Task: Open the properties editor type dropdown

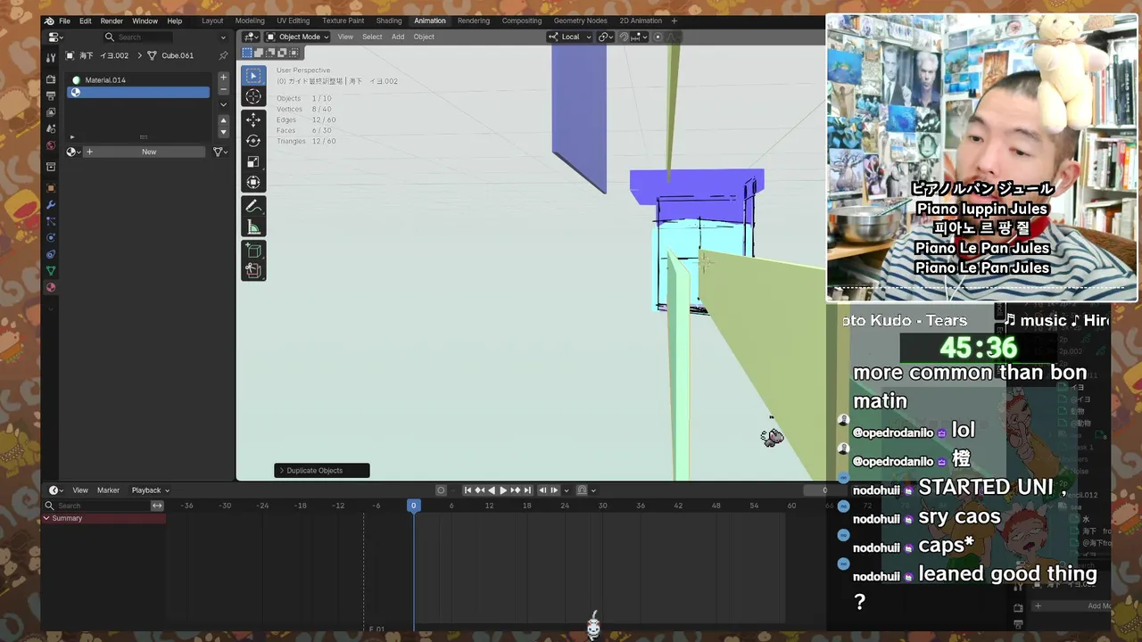Action: tap(55, 37)
